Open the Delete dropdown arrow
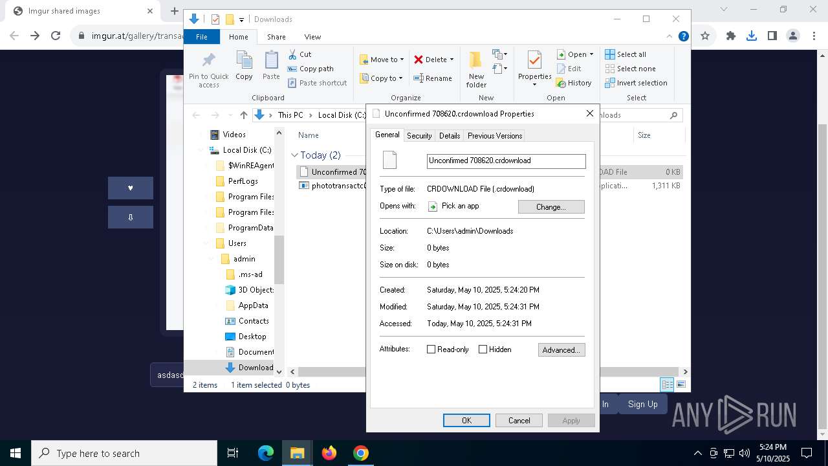This screenshot has width=828, height=466. [452, 60]
